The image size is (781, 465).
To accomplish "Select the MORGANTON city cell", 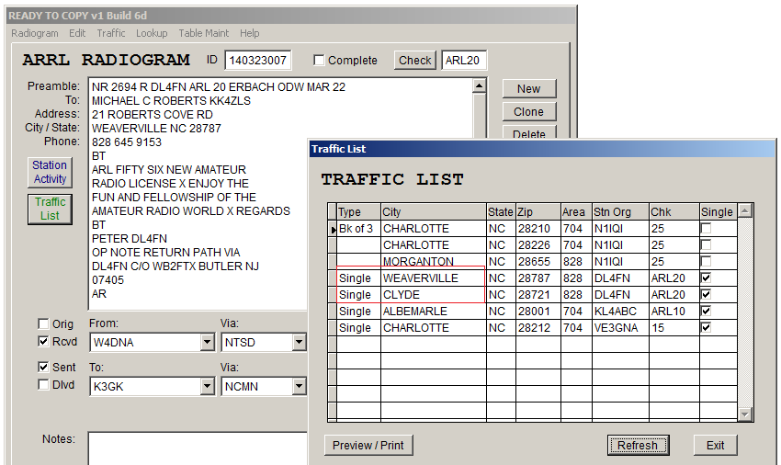I will click(x=434, y=262).
